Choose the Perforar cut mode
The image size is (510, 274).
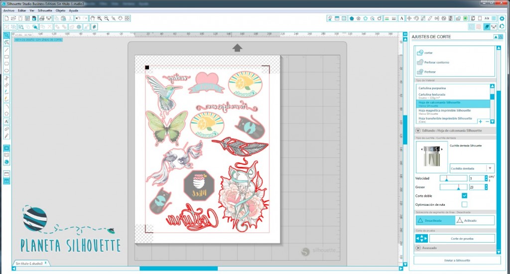click(x=426, y=72)
